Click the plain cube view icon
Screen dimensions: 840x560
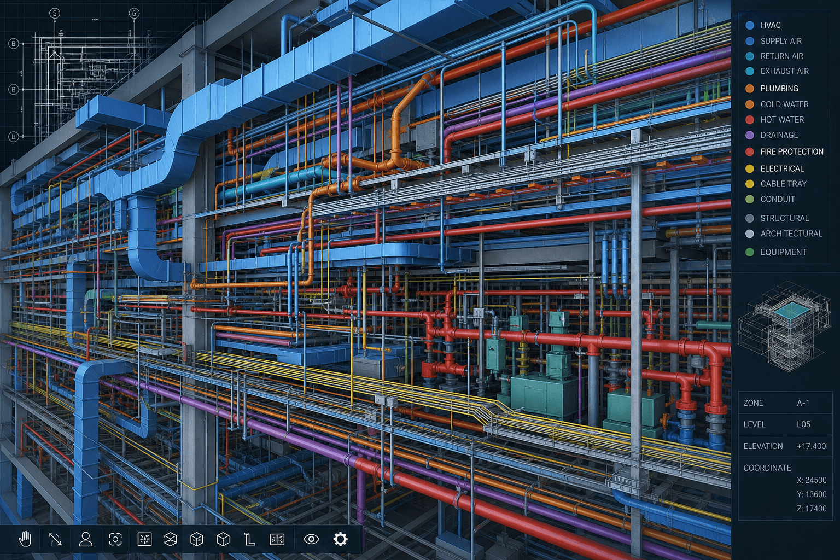click(223, 539)
